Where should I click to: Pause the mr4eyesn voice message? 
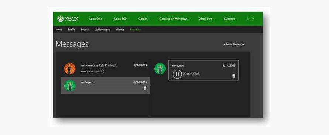(x=177, y=74)
